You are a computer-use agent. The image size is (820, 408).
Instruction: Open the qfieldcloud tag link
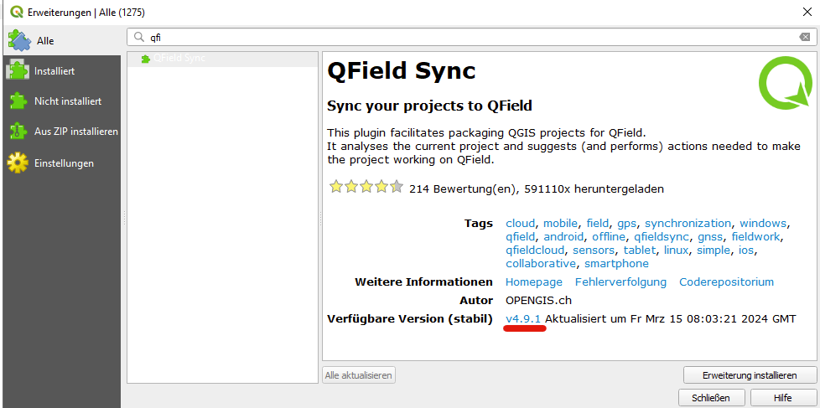[x=535, y=250]
